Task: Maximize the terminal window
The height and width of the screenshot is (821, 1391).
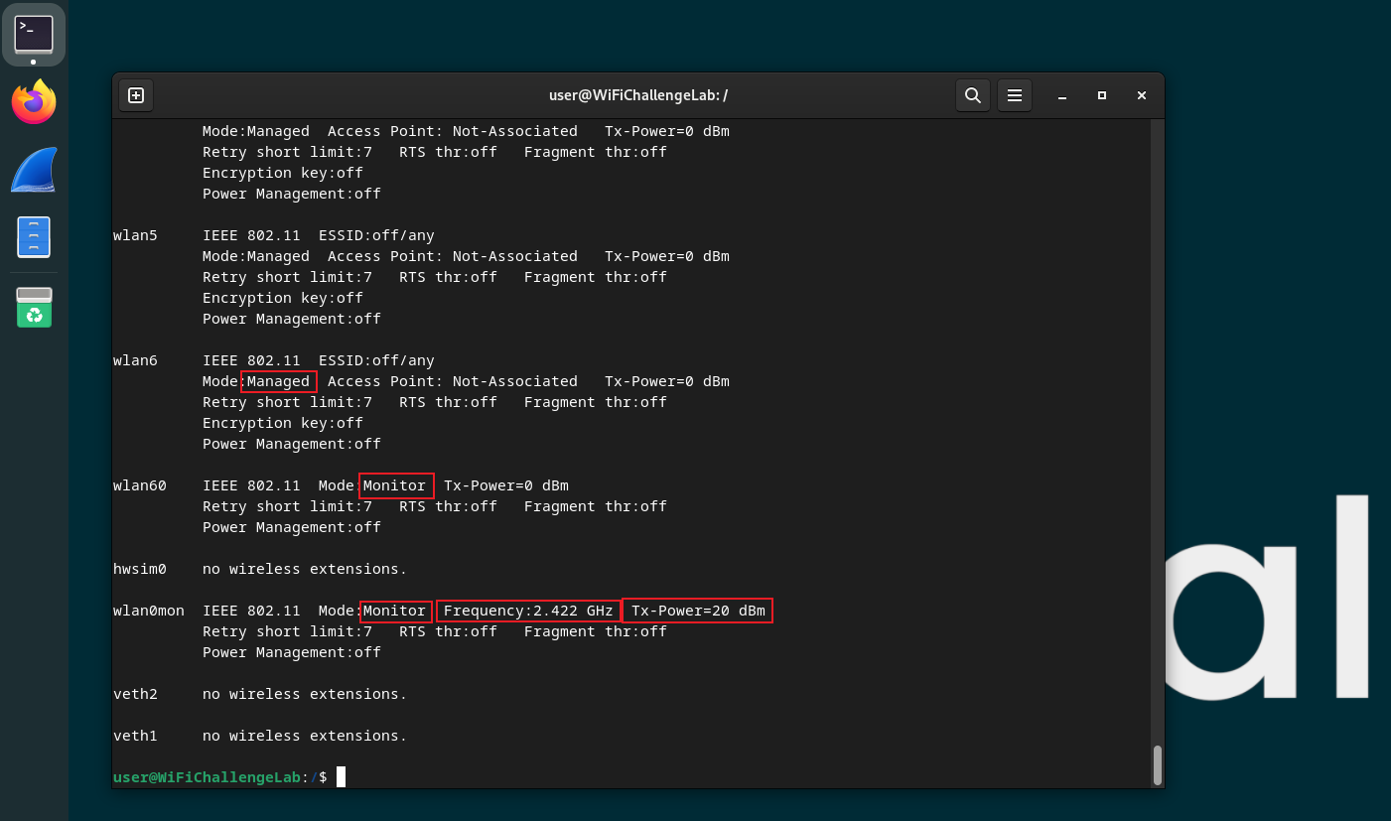Action: (x=1102, y=95)
